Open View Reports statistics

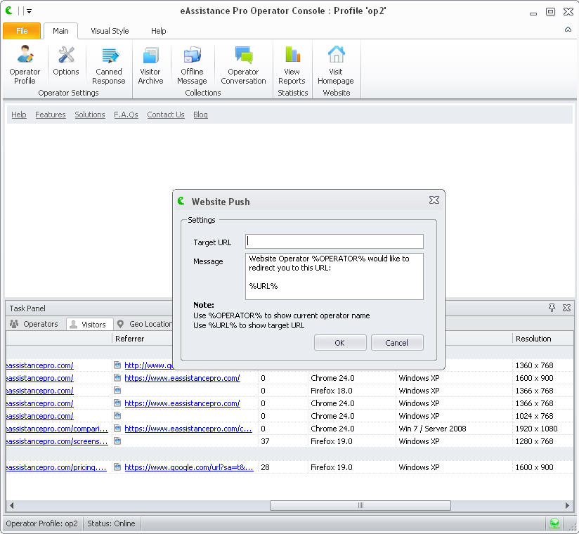[x=292, y=65]
